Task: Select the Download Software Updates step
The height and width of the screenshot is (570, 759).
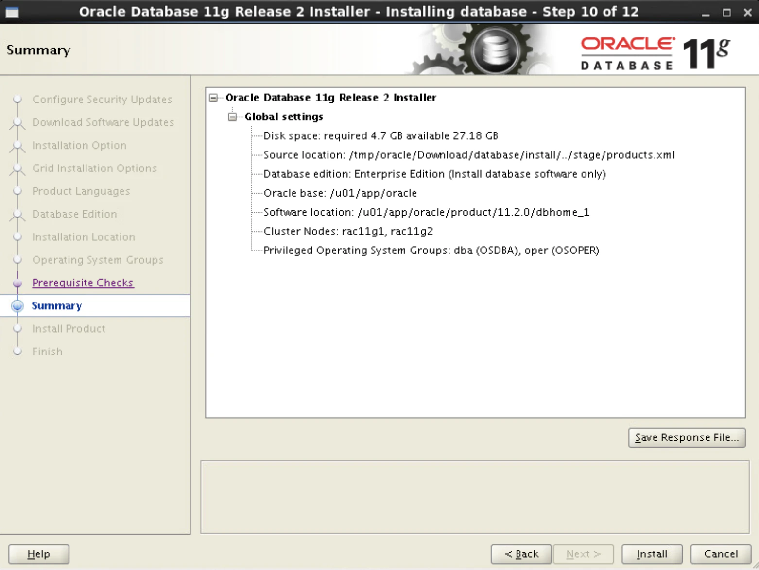Action: pyautogui.click(x=103, y=122)
